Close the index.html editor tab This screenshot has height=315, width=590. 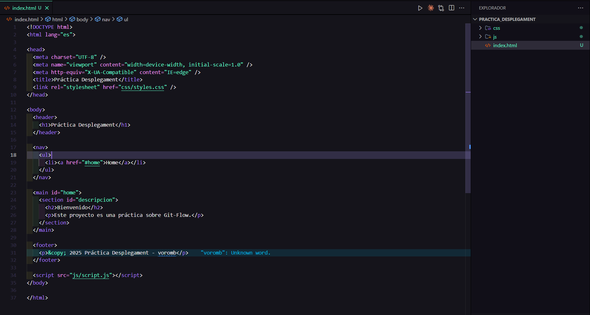(x=47, y=8)
